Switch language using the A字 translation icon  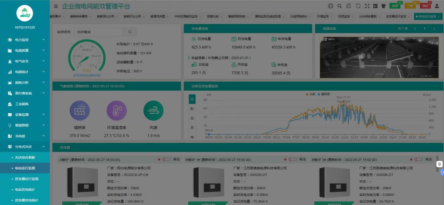pyautogui.click(x=376, y=6)
